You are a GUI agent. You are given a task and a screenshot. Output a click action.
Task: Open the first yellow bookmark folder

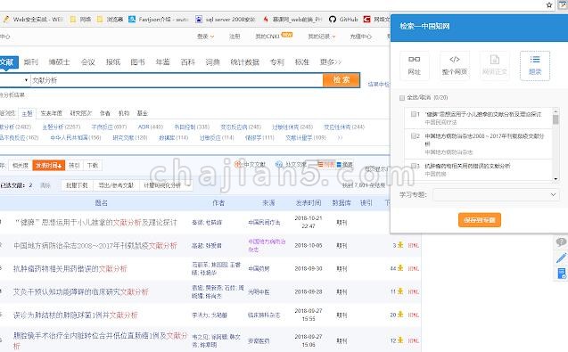coord(80,20)
